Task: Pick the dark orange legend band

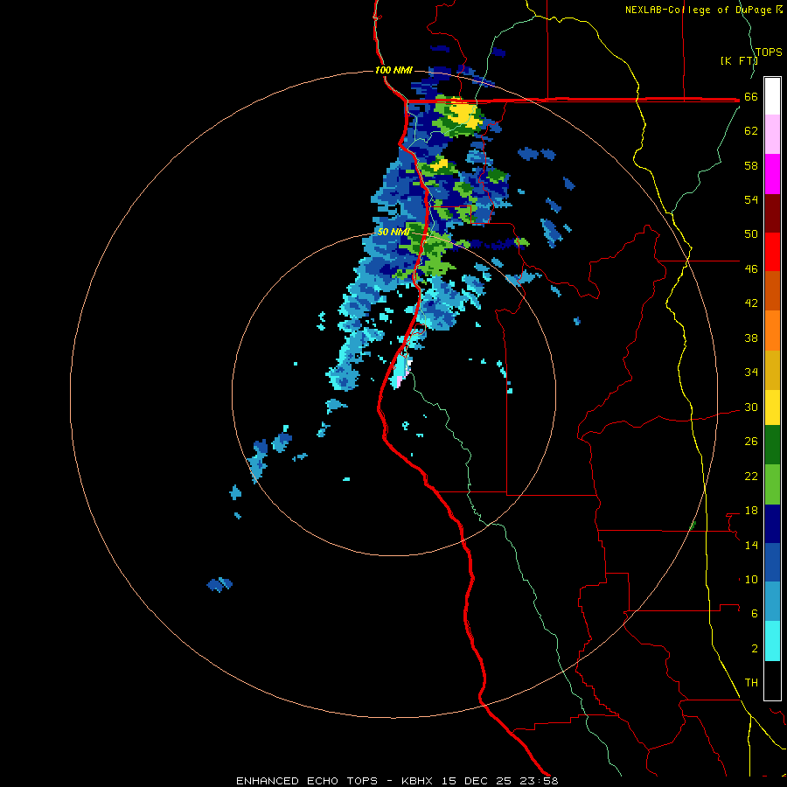Action: [772, 291]
